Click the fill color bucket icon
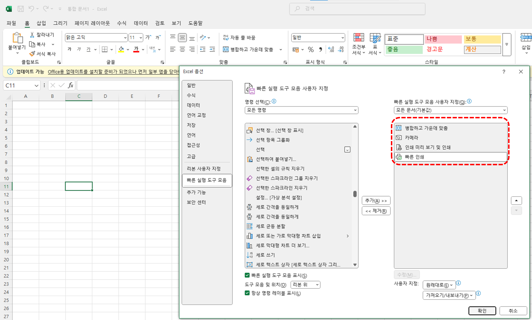Screen dimensions: 532x320 point(121,49)
